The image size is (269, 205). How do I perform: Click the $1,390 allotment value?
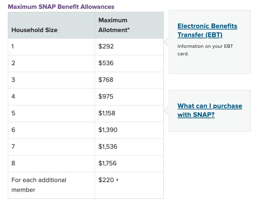pos(108,130)
